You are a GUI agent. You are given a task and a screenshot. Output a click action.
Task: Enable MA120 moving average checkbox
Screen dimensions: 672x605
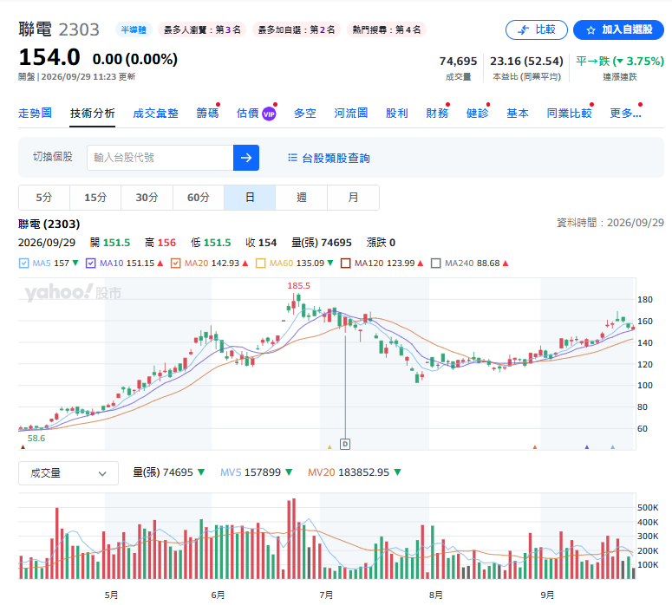pos(345,263)
